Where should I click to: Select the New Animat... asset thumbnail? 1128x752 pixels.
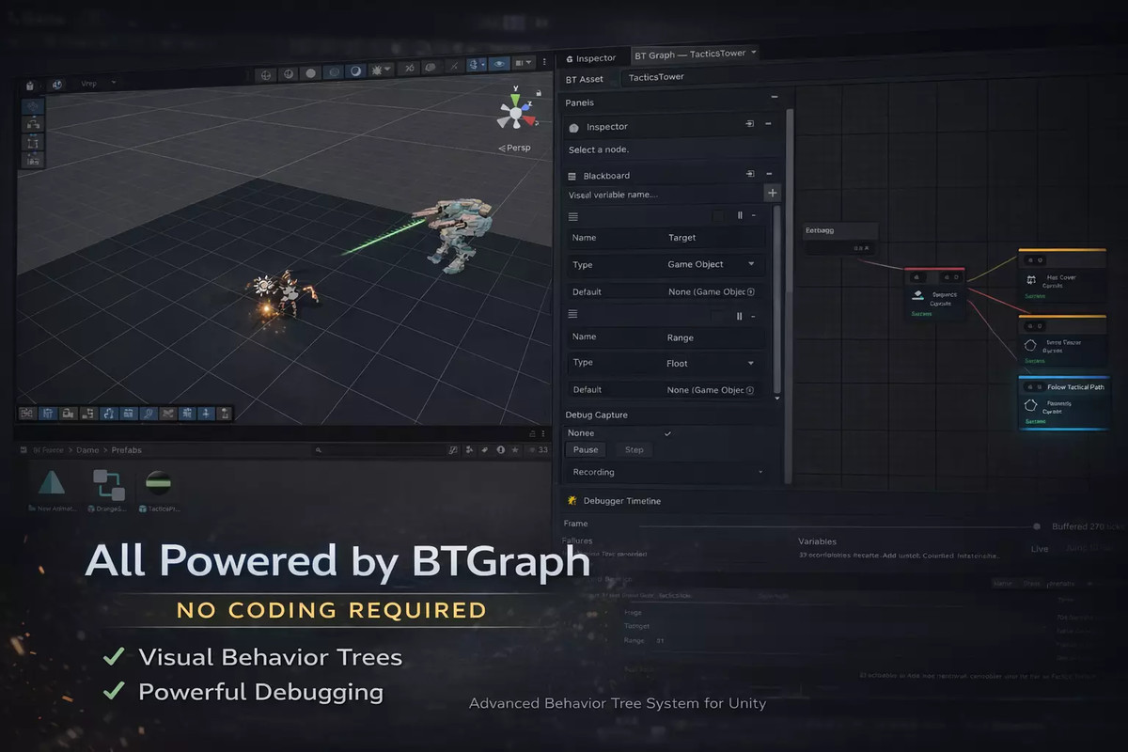[51, 490]
